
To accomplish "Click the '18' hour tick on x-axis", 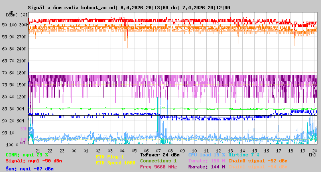I will pos(291,151).
